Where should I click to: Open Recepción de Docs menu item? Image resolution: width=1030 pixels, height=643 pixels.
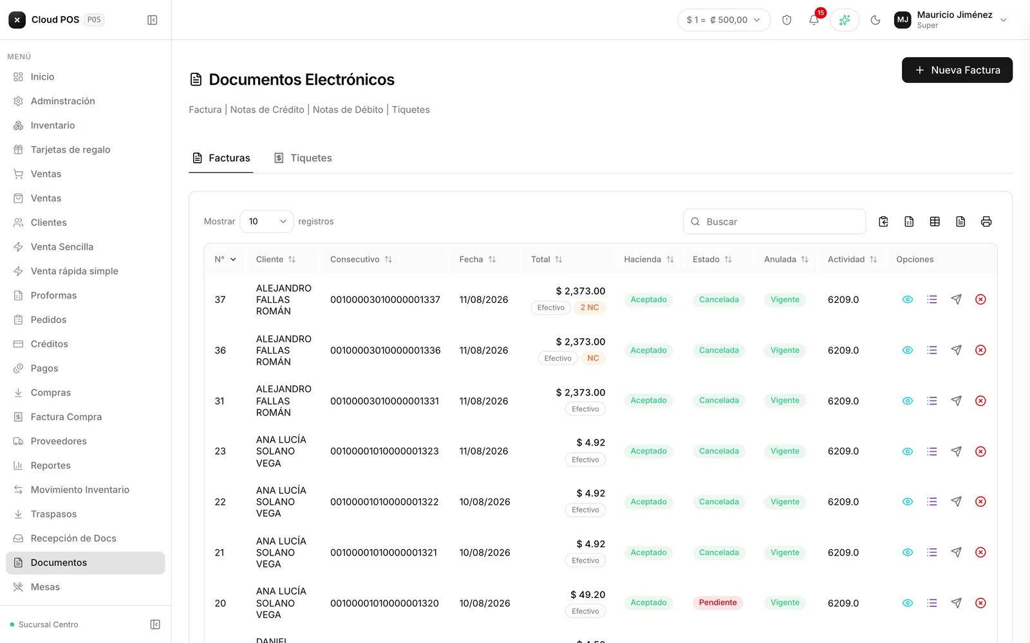tap(86, 539)
